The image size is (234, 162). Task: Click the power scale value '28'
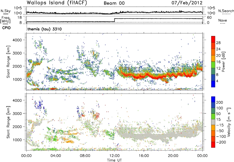tap(218, 43)
